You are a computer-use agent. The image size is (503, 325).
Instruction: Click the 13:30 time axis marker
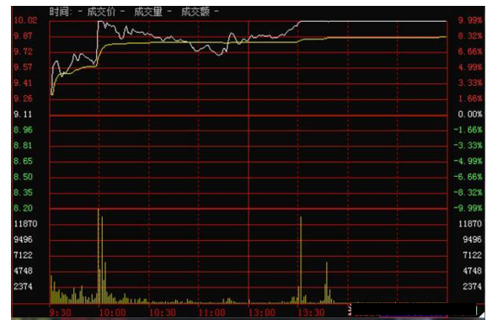(311, 312)
